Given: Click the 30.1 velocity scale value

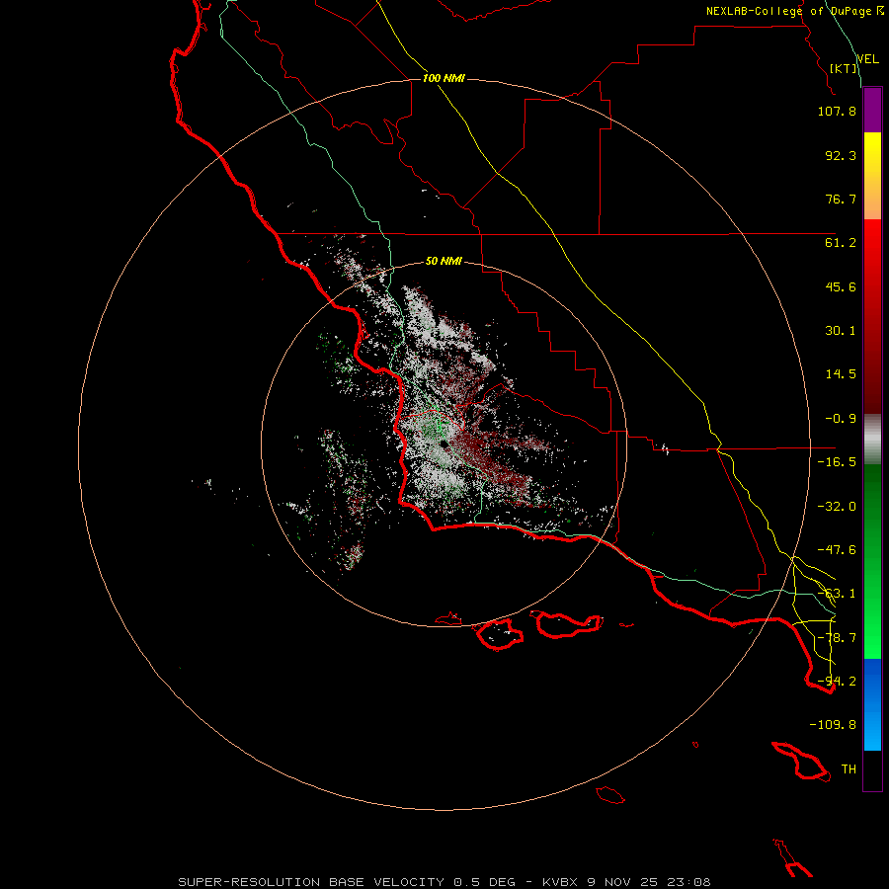Looking at the screenshot, I should click(x=841, y=331).
